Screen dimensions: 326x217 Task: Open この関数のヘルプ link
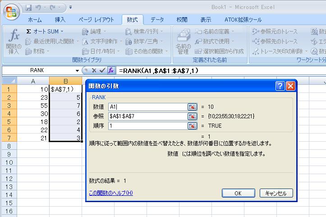click(111, 193)
